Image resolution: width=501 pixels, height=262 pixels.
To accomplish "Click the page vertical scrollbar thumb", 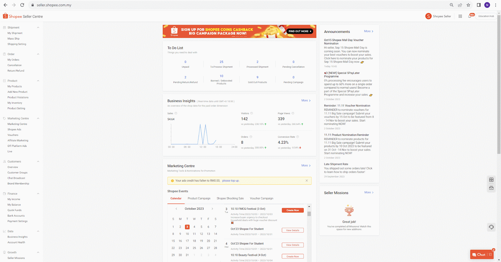I will pos(499,85).
